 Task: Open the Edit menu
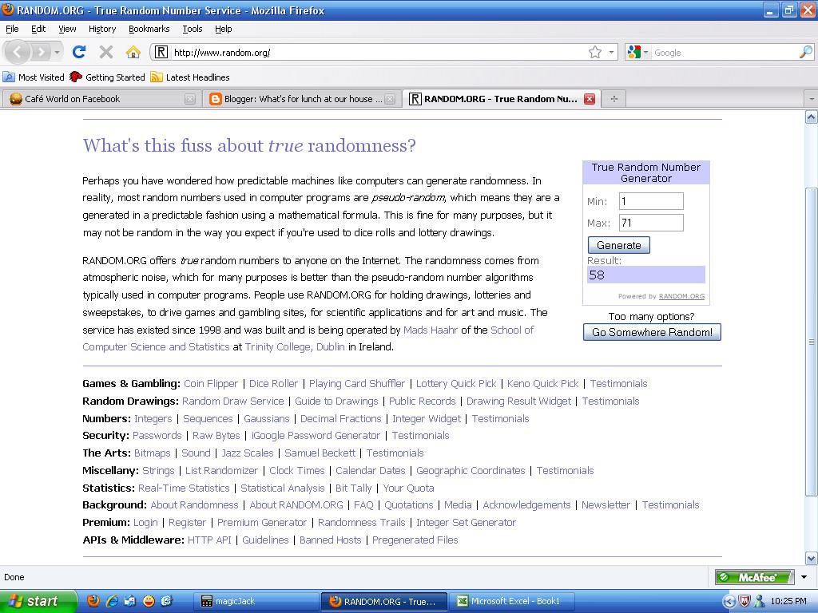point(38,29)
